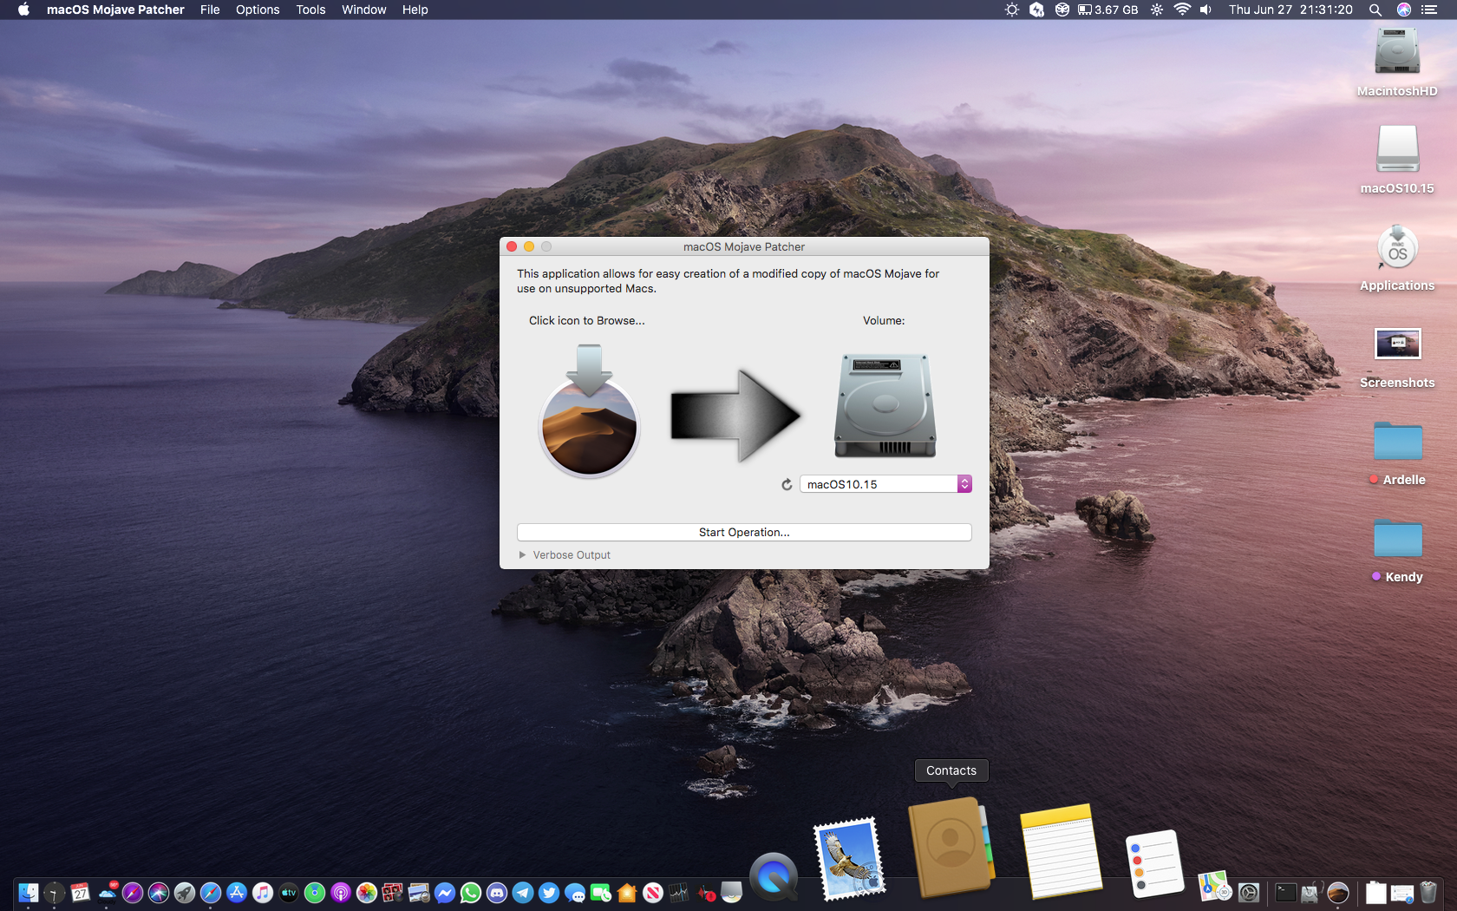Open Terminal from the Dock
The width and height of the screenshot is (1457, 911).
[1285, 892]
